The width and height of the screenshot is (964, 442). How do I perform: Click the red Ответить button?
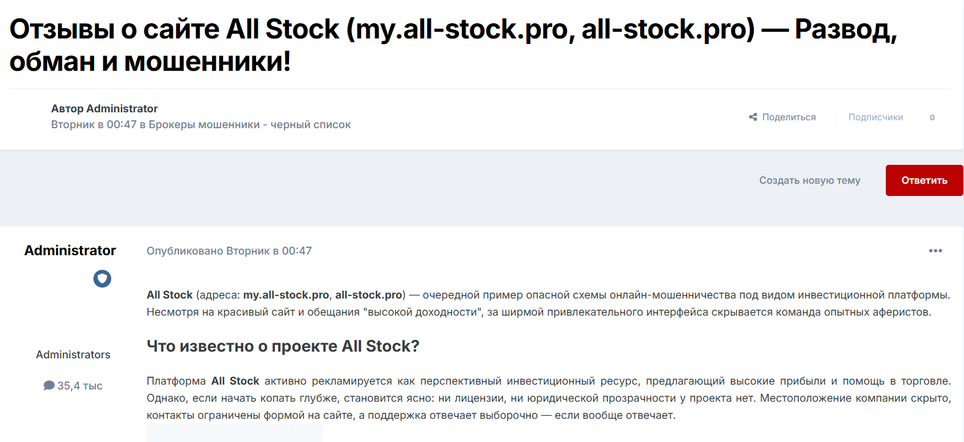point(924,180)
